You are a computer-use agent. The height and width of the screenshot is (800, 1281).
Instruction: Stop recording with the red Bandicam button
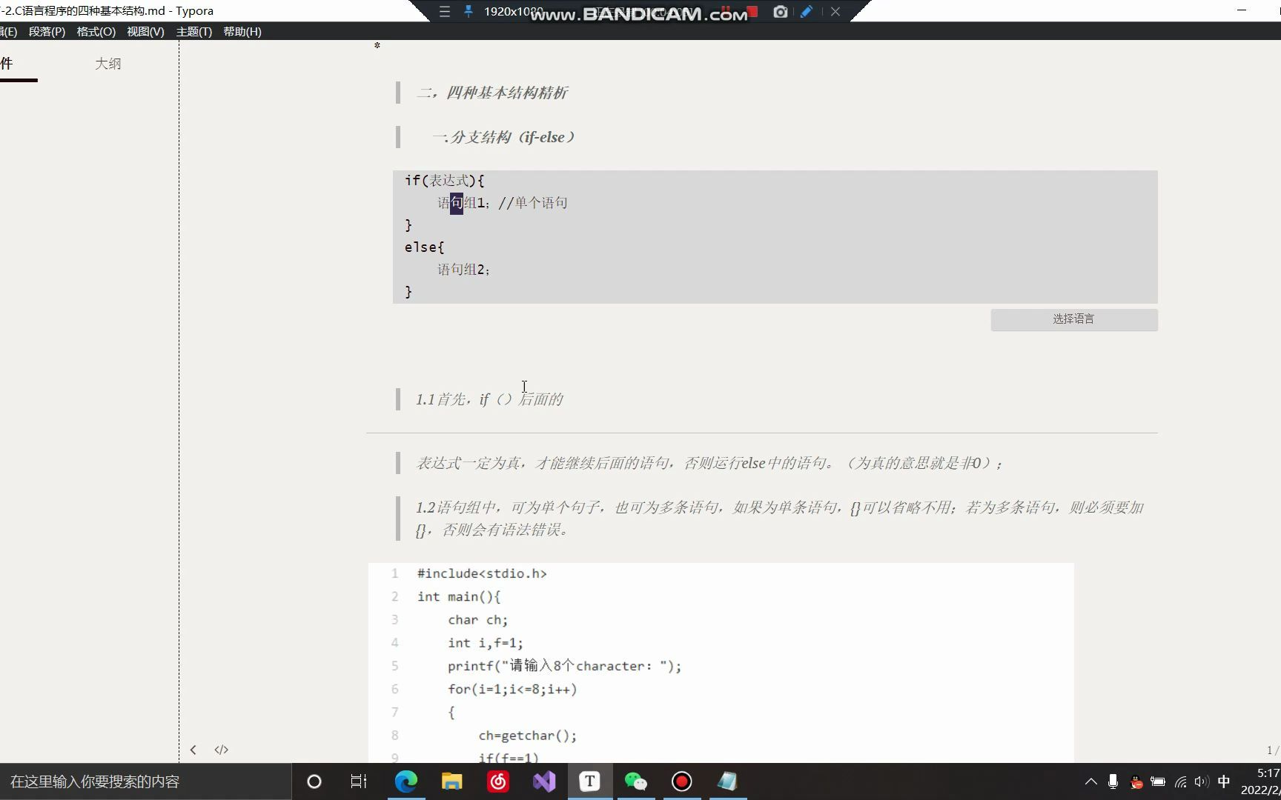[x=752, y=12]
